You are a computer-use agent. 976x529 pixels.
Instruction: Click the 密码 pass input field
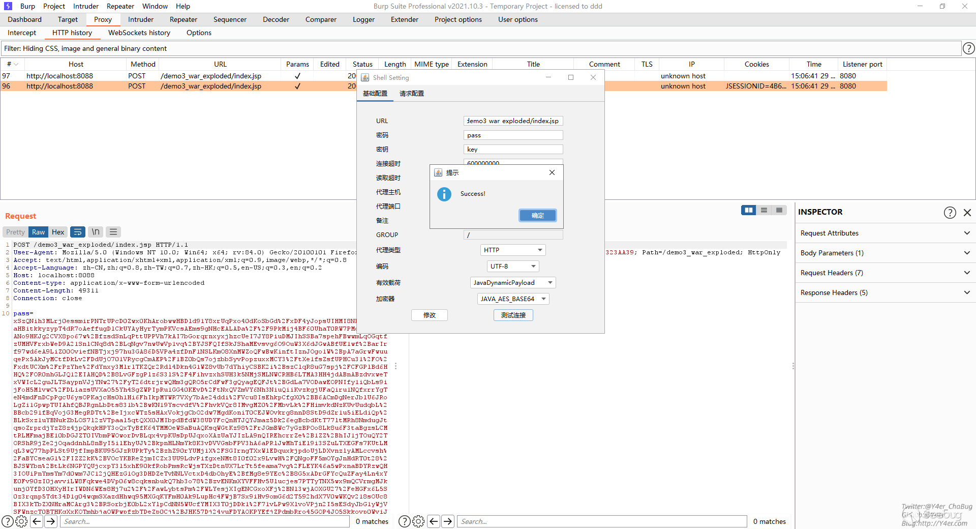click(512, 135)
